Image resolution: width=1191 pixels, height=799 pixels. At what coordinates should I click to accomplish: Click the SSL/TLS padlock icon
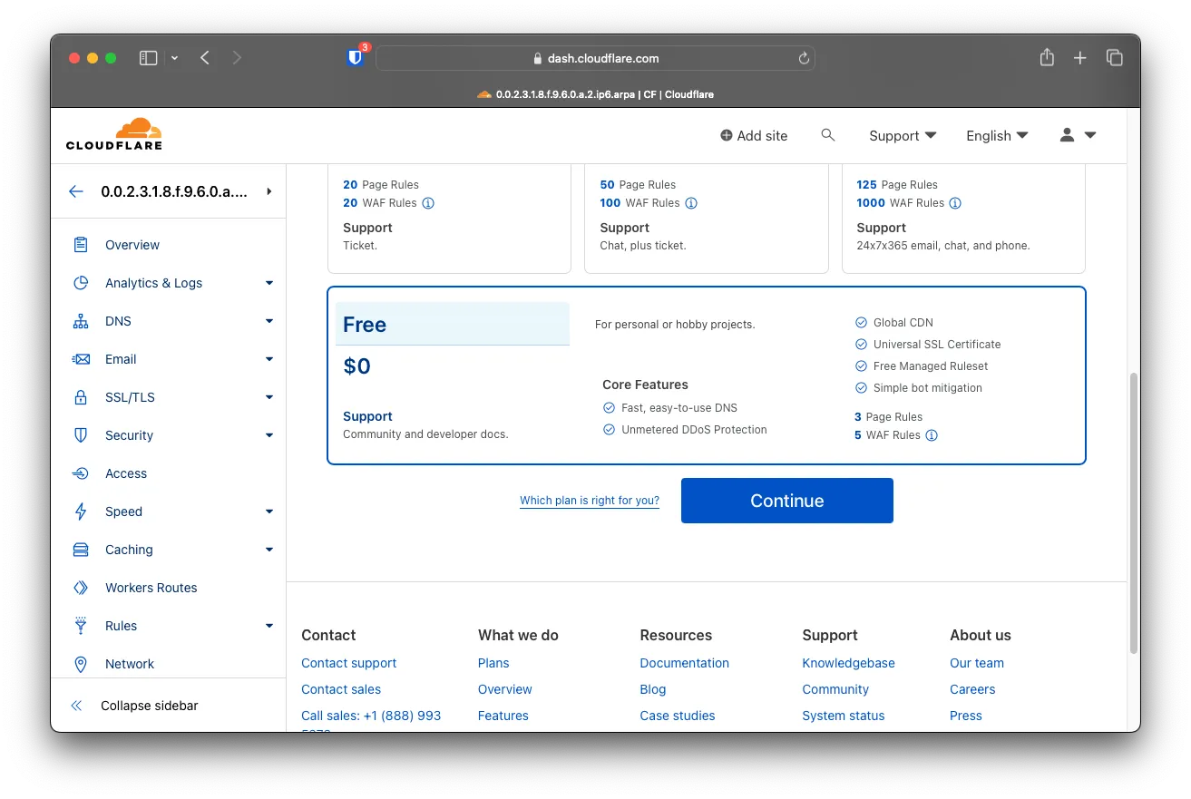pos(81,397)
